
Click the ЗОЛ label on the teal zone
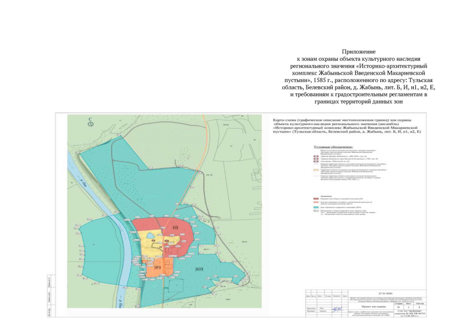click(199, 269)
